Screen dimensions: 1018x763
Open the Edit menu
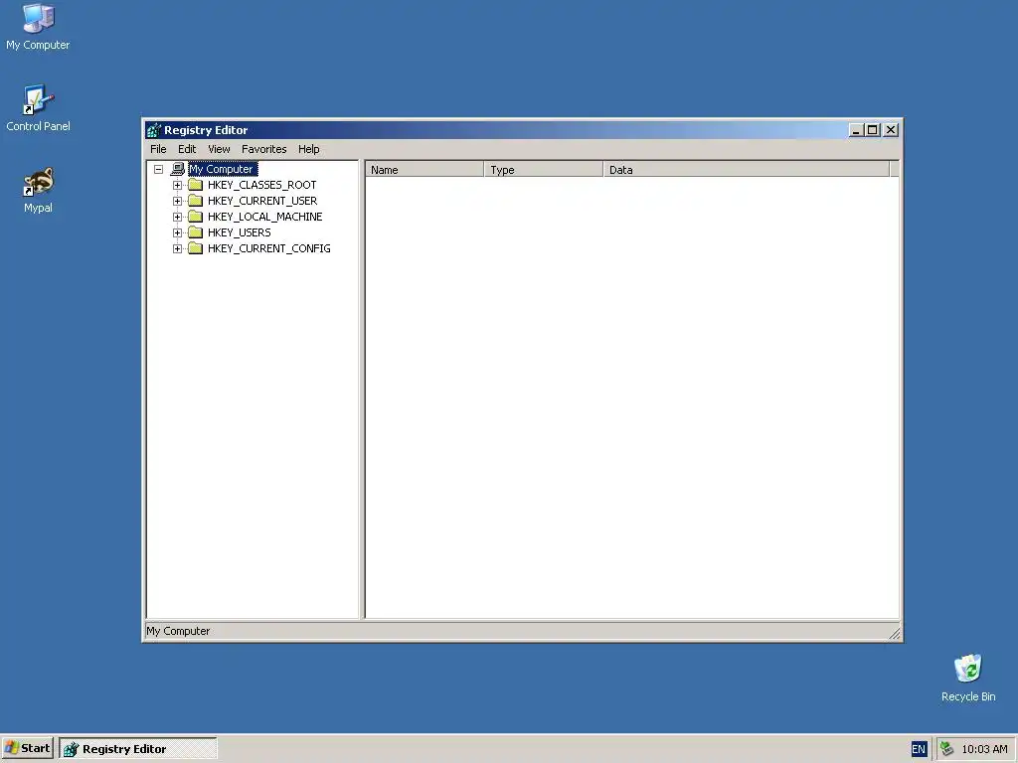pos(187,149)
